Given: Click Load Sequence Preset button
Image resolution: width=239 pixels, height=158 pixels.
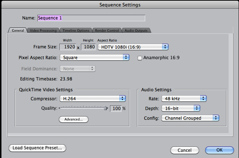Looking at the screenshot, I should (37, 148).
